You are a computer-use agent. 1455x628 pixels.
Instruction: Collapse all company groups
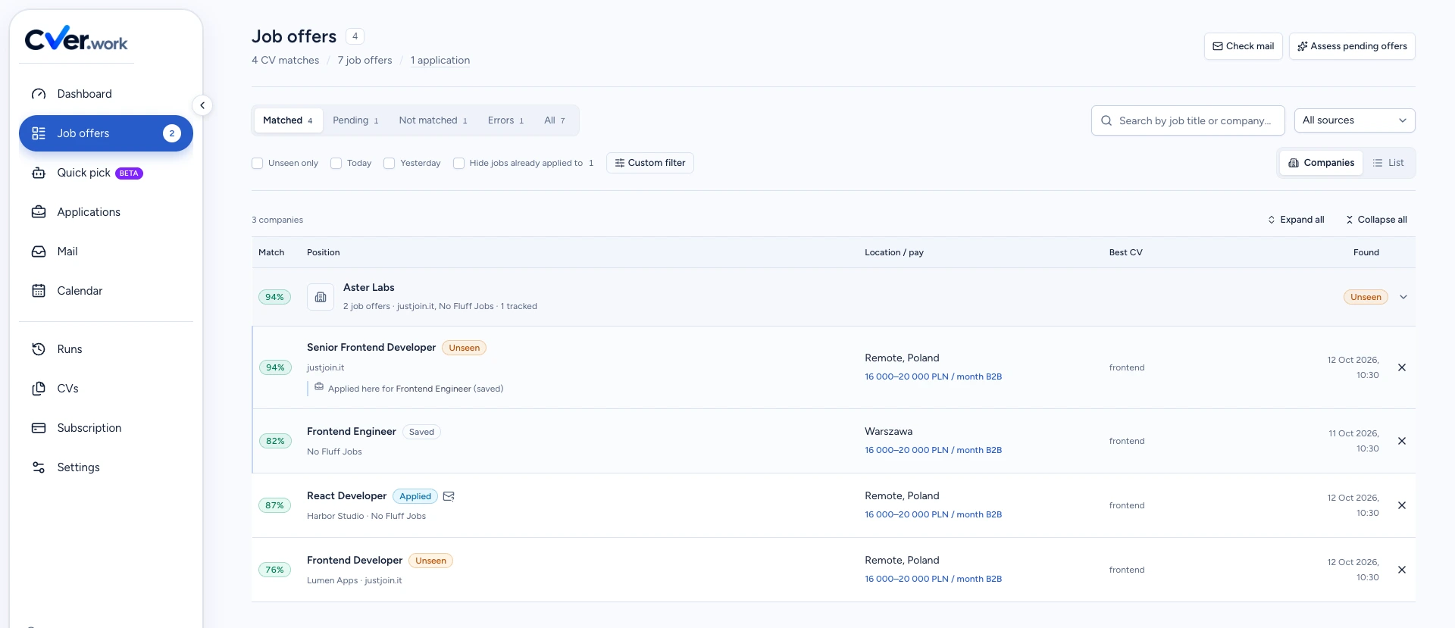1376,220
